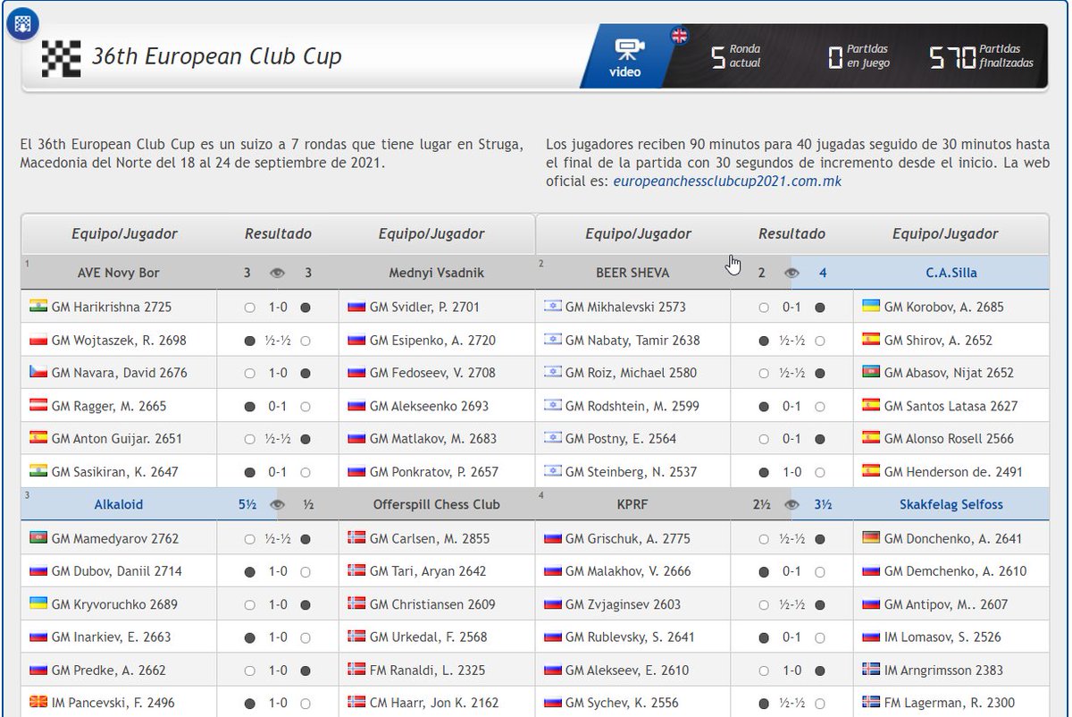
Task: Click the Russia flag beside GM Grischuk
Action: point(552,537)
